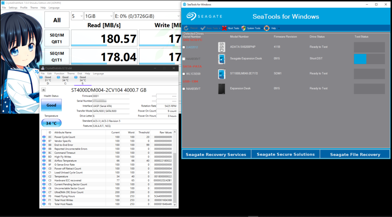Screen dimensions: 392x217
Task: Select E: disk tab in CrystalDiskInfo
Action: click(83, 81)
